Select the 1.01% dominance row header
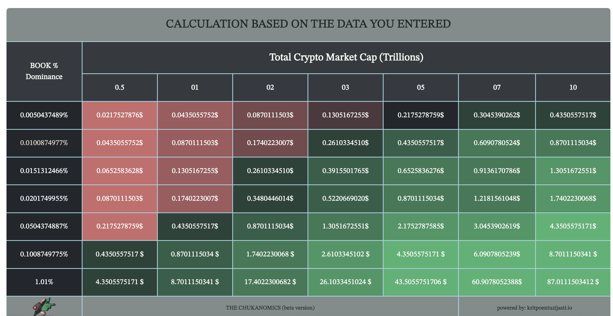The image size is (613, 316). point(44,282)
